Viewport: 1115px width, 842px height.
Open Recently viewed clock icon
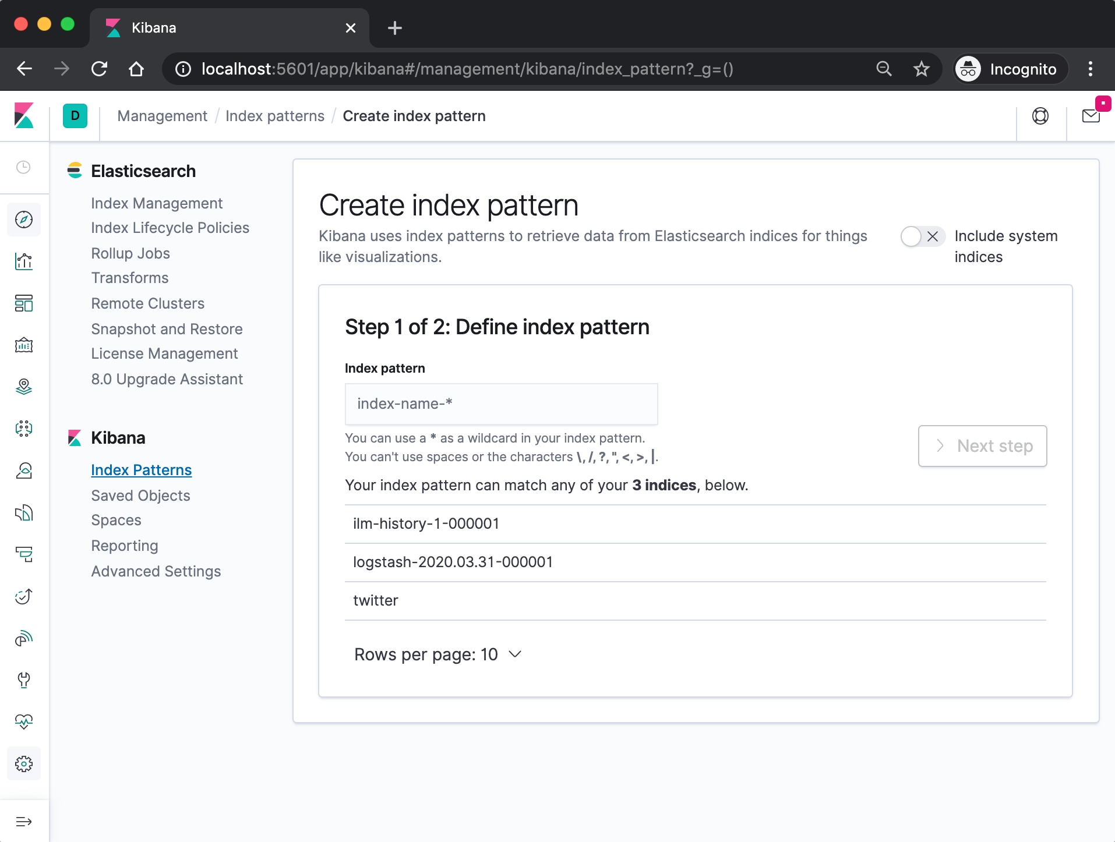[23, 168]
